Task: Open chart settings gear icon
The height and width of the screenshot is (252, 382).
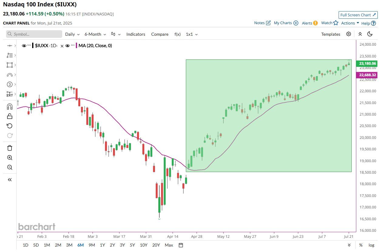Action: [349, 34]
